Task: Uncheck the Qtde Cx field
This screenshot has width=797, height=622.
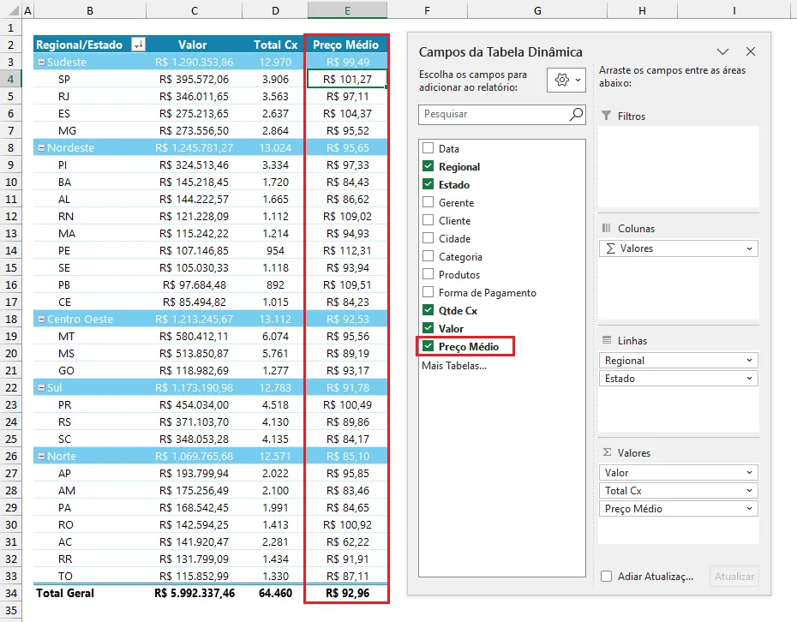Action: coord(428,310)
